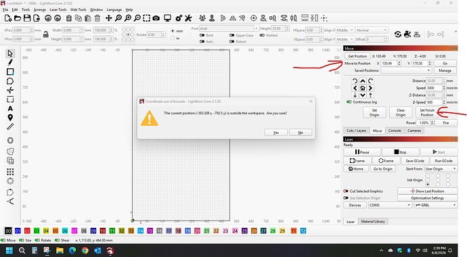Select the Measure ruler tool
Screen dimensions: 467x257
(x=10, y=126)
